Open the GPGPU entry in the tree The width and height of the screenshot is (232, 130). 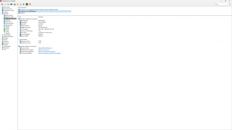click(8, 28)
